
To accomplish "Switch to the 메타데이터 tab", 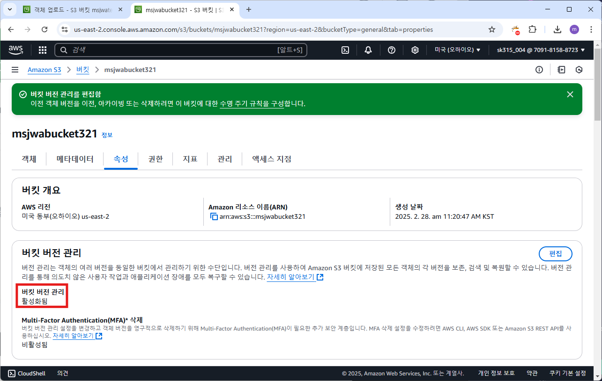I will tap(75, 159).
